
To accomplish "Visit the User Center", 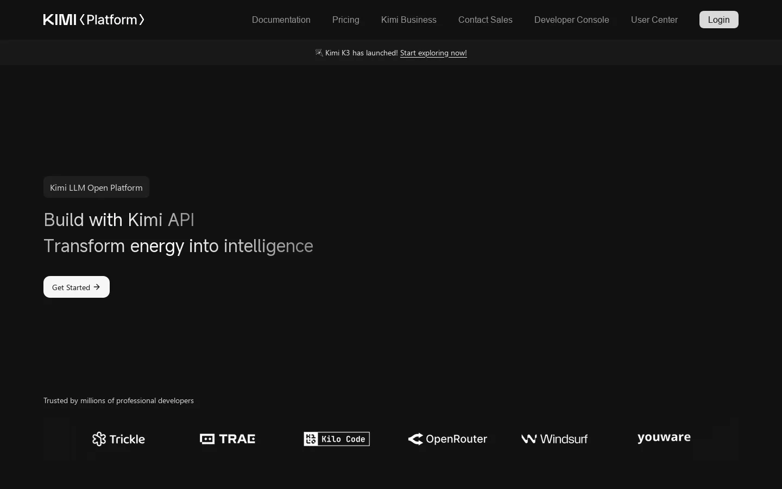I will pyautogui.click(x=654, y=20).
